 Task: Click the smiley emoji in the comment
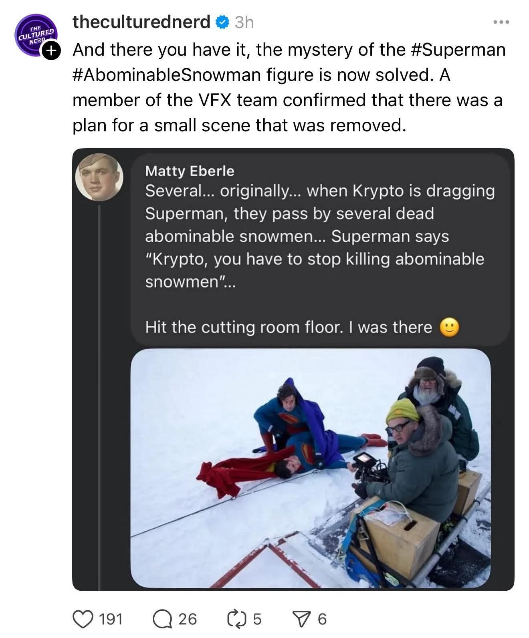(449, 328)
